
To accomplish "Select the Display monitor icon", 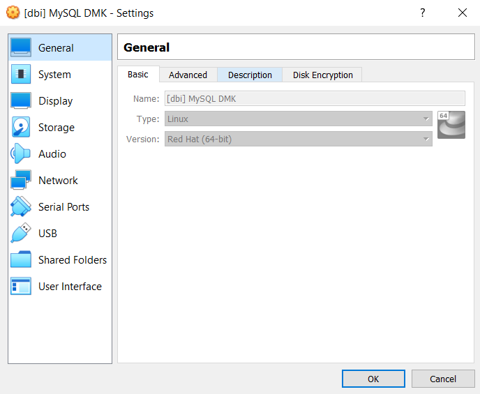I will [21, 100].
